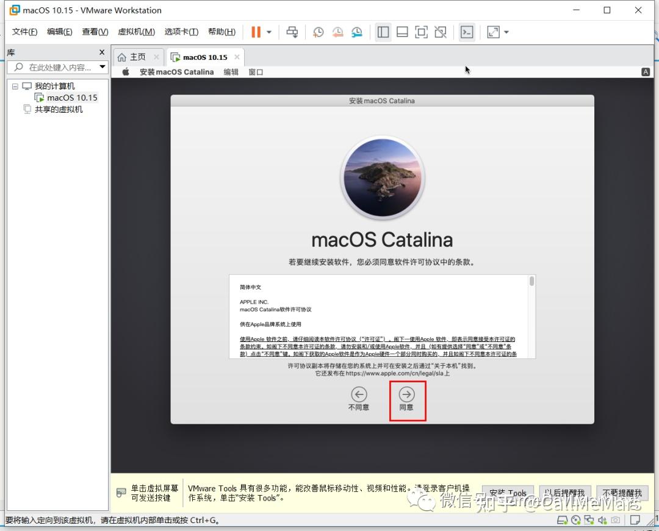Viewport: 659px width, 531px height.
Task: Close the macOS 10.15 tab
Action: coord(237,57)
